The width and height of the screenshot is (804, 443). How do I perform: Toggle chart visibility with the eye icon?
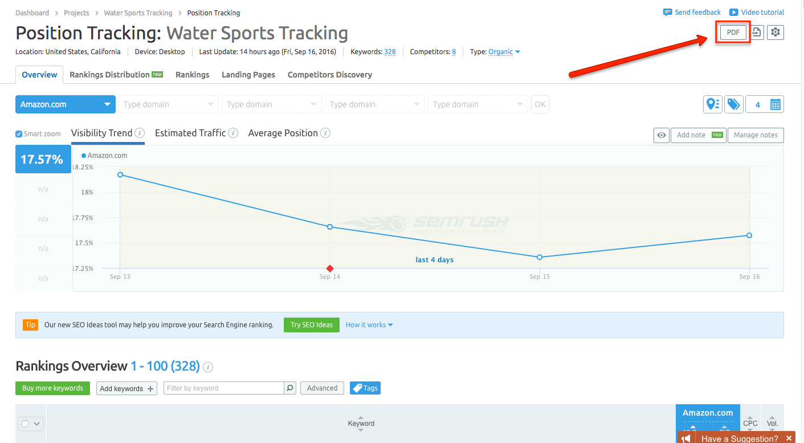coord(662,135)
